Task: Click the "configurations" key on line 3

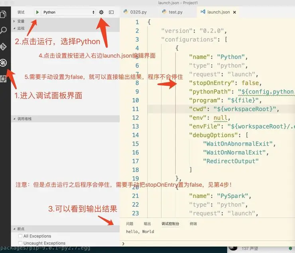Action: click(189, 40)
